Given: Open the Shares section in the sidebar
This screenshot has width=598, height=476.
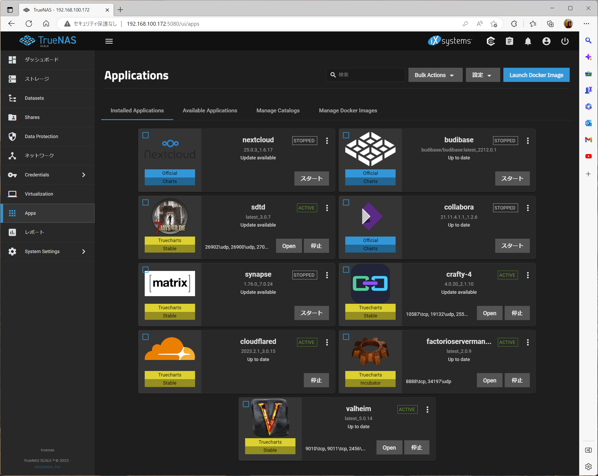Looking at the screenshot, I should coord(32,117).
